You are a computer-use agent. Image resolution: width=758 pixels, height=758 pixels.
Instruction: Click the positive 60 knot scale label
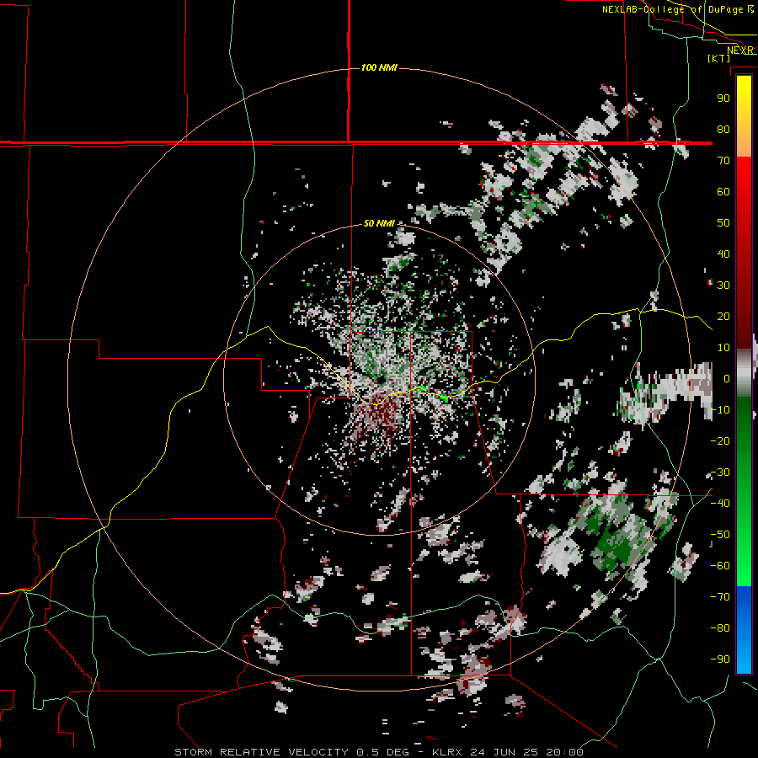(x=723, y=192)
